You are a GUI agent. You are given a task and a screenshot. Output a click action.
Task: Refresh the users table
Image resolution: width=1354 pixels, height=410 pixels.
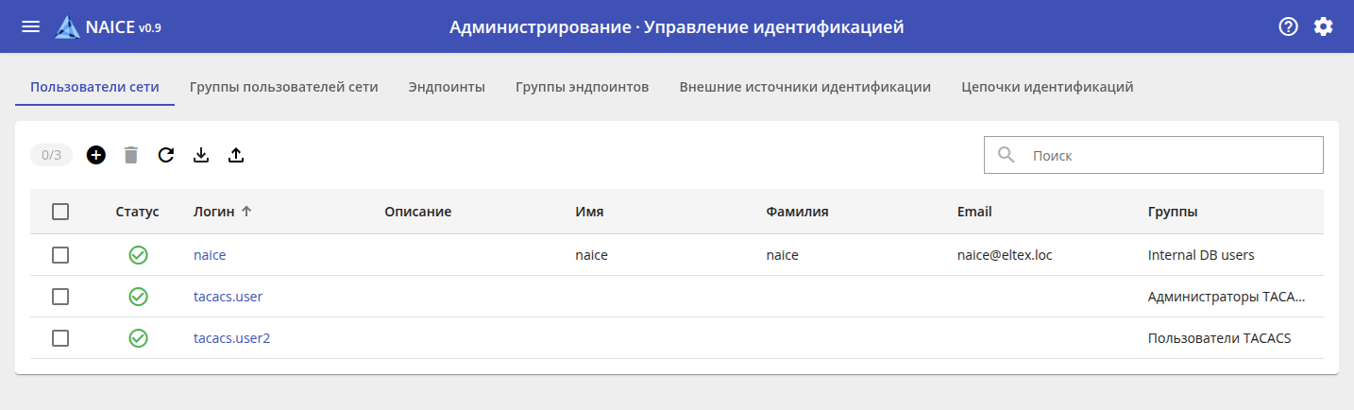click(166, 155)
